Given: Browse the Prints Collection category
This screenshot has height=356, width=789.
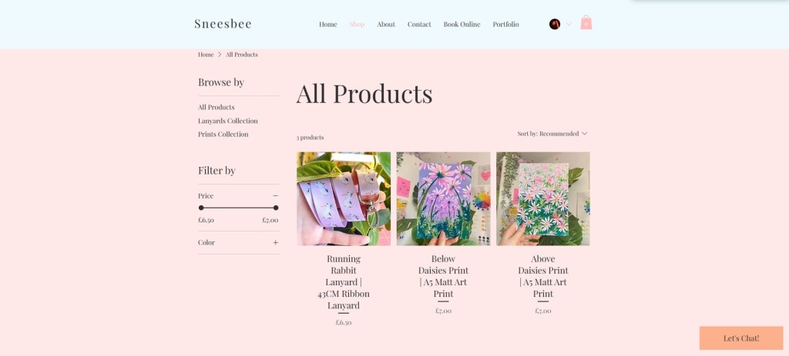Looking at the screenshot, I should click(223, 134).
